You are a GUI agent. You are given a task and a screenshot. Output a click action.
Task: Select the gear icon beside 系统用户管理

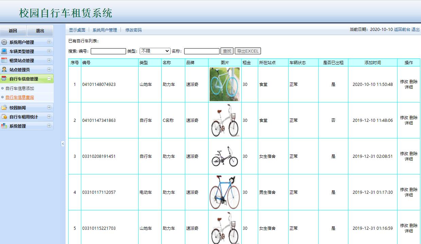(x=4, y=42)
